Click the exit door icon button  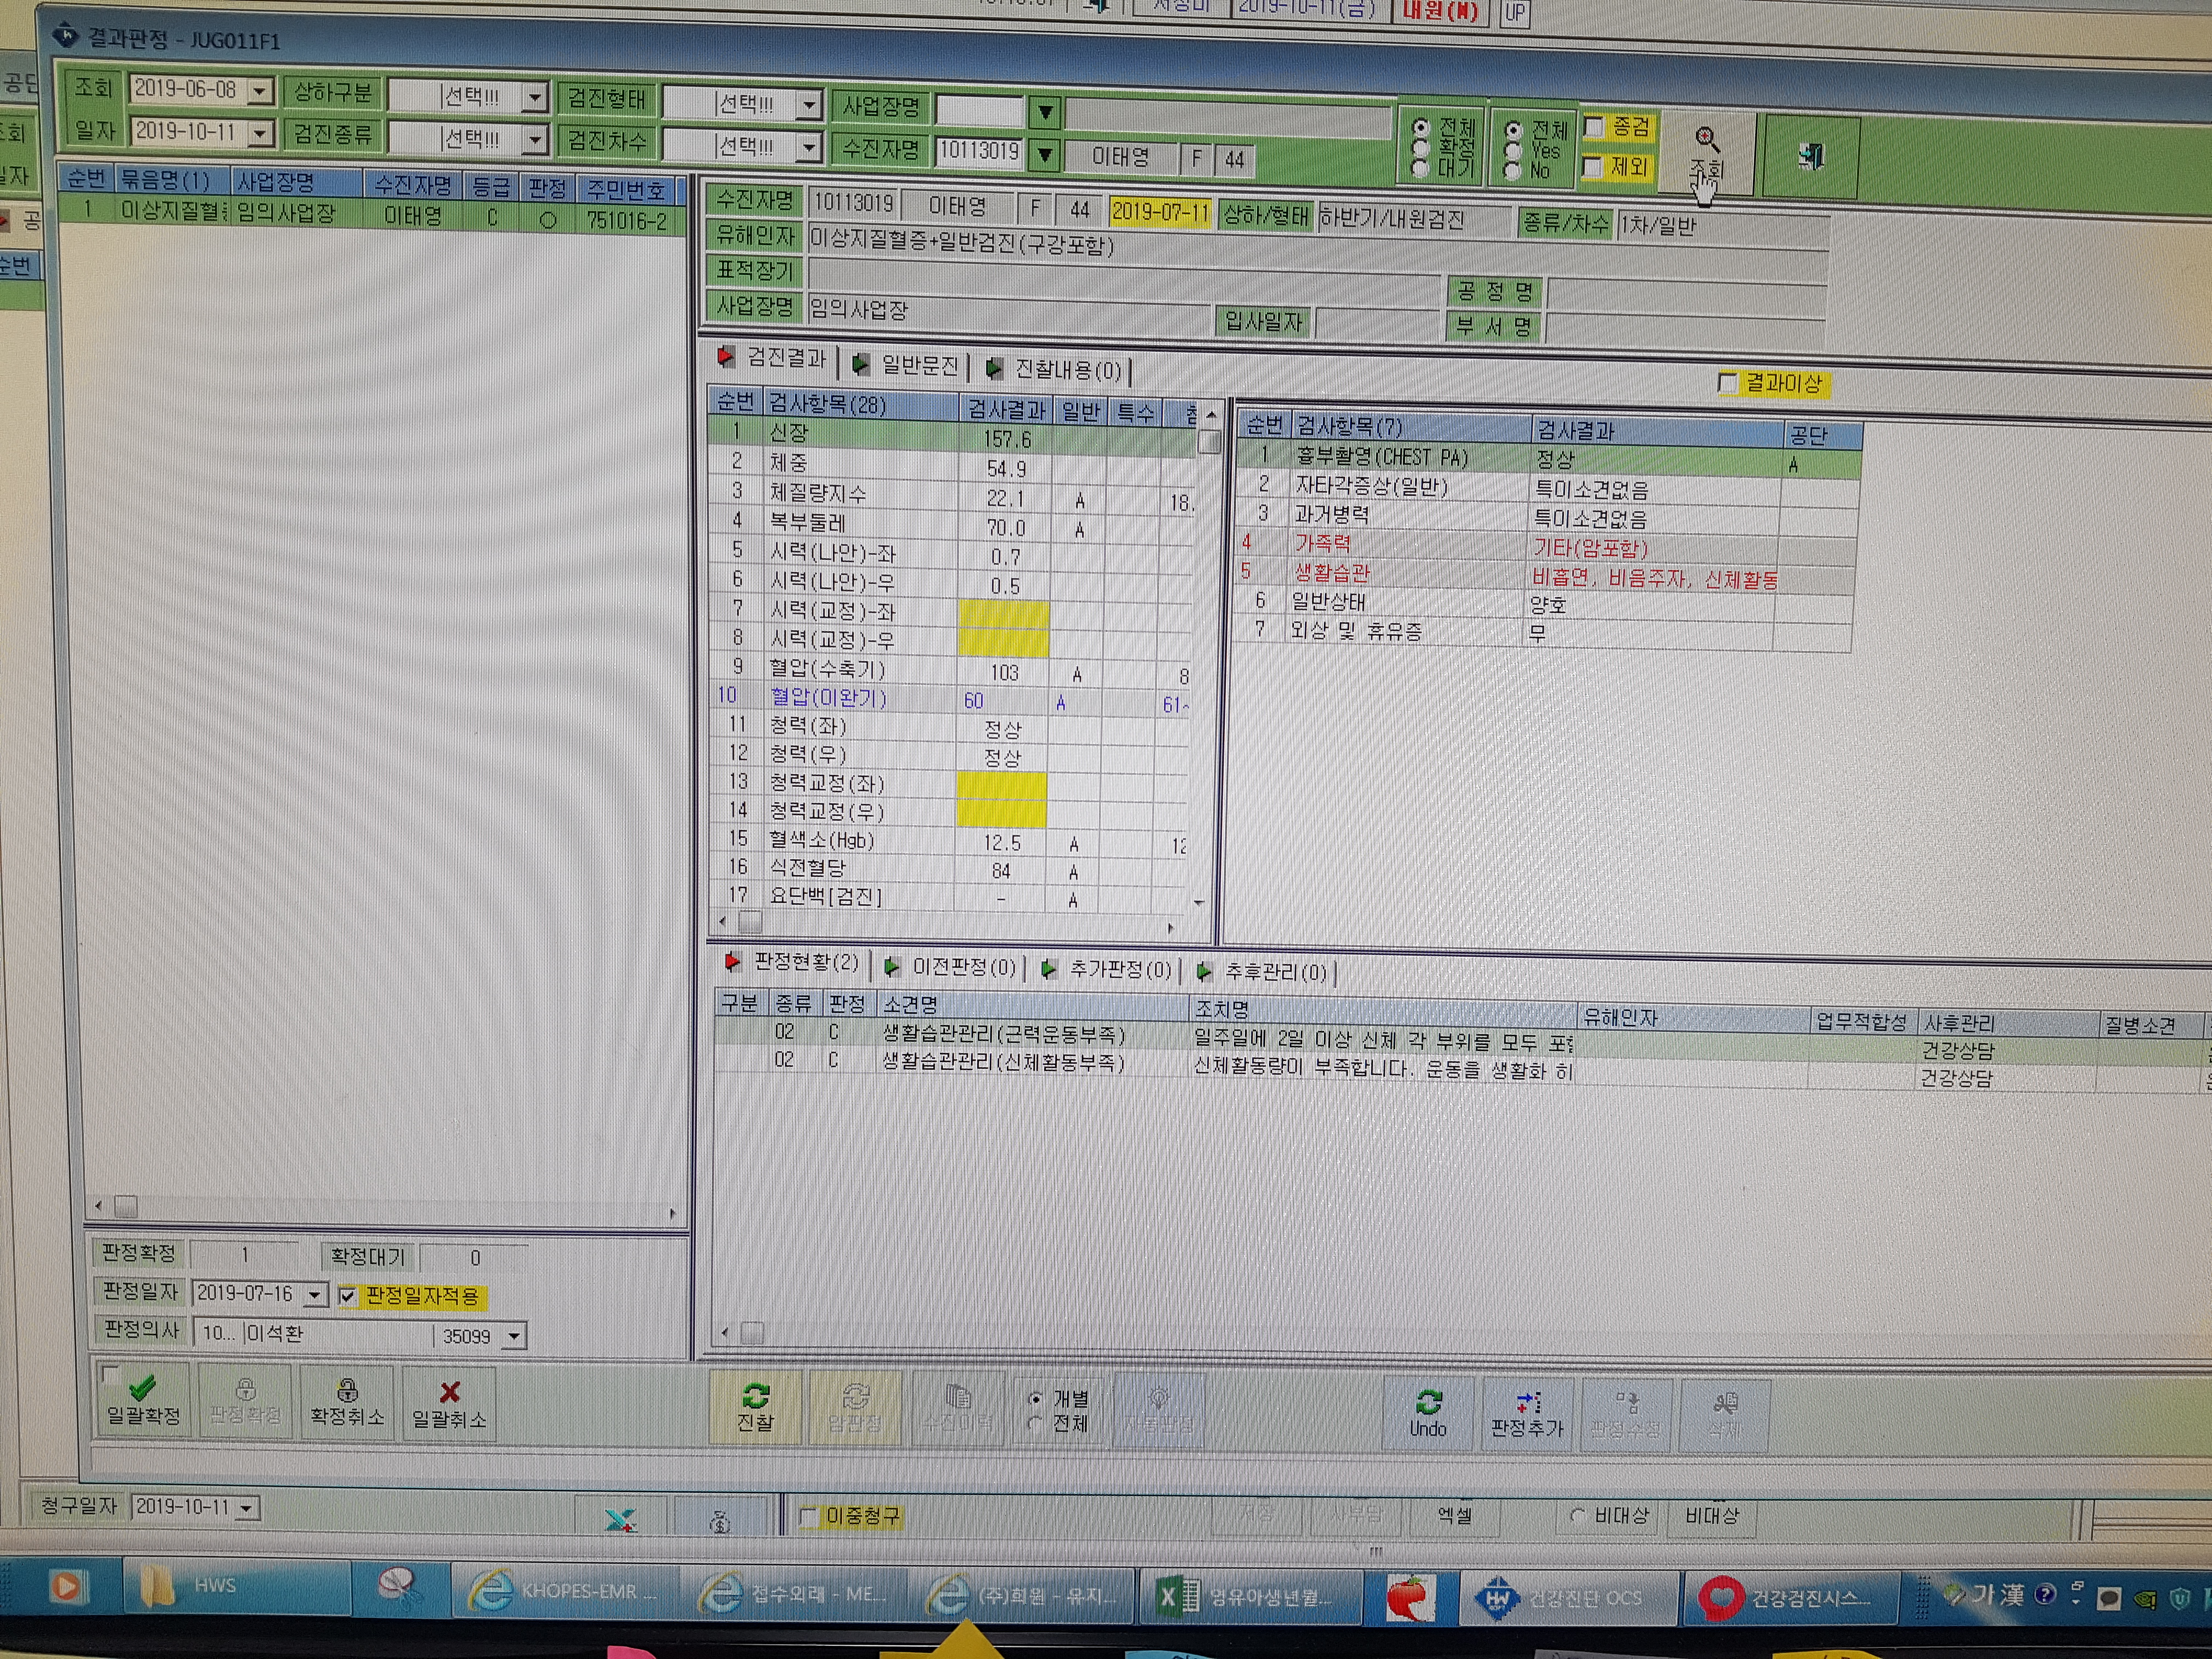(1811, 156)
